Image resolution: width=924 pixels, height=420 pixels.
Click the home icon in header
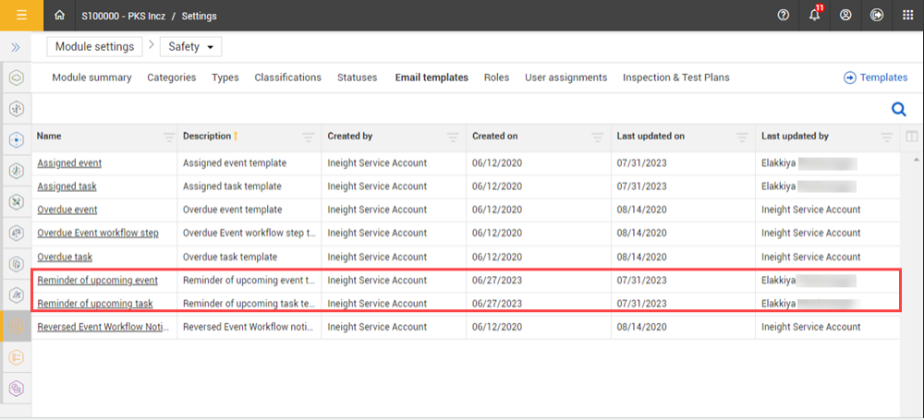pyautogui.click(x=60, y=16)
